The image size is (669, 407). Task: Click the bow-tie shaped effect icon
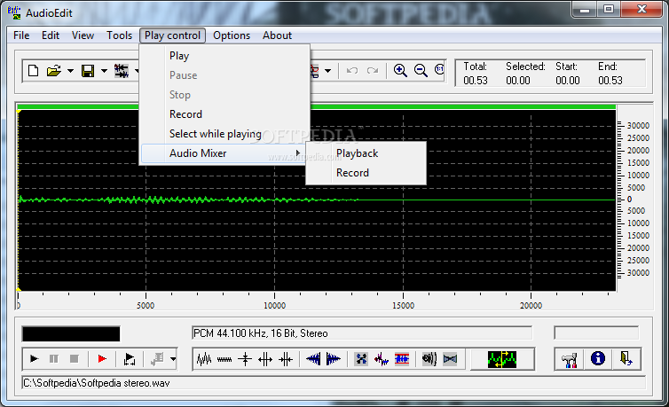pos(450,359)
